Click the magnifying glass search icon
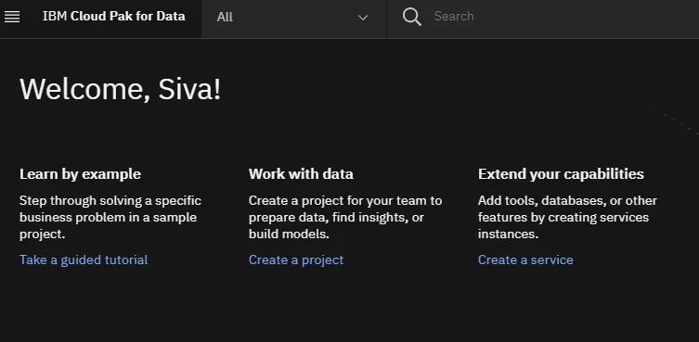This screenshot has width=699, height=342. tap(411, 17)
